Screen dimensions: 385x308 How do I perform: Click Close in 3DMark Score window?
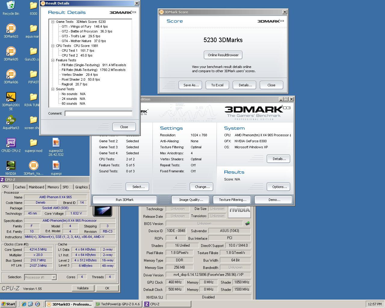pyautogui.click(x=271, y=85)
